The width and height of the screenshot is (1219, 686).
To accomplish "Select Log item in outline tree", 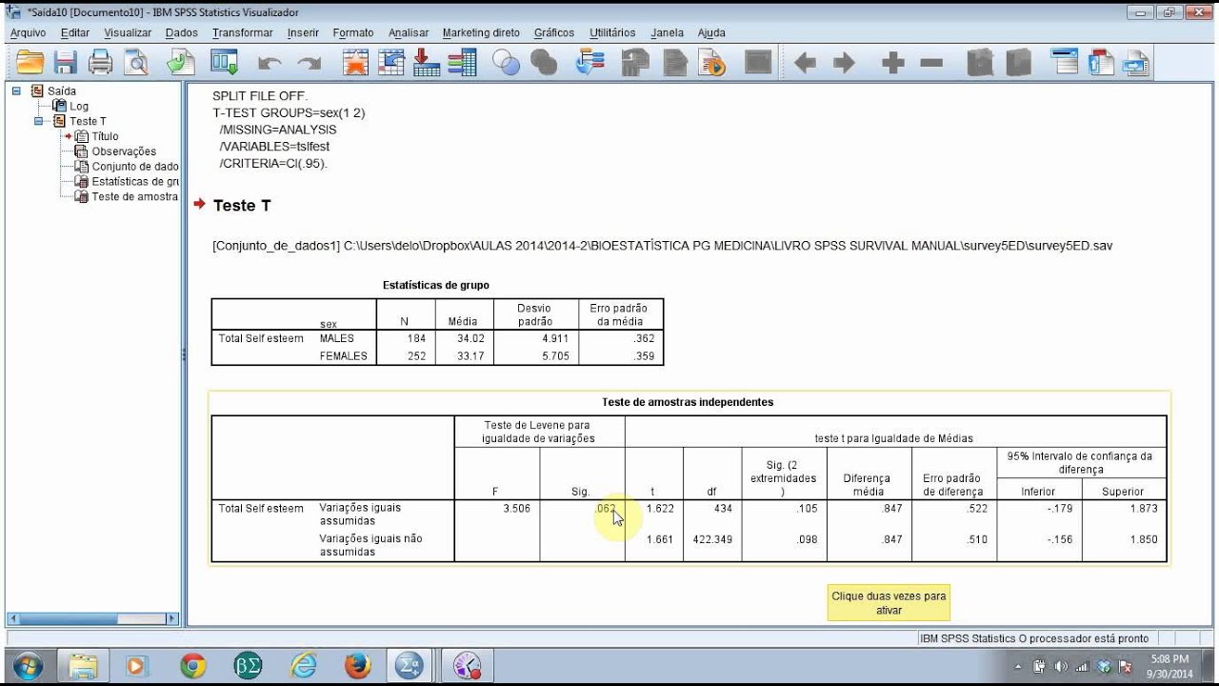I will tap(78, 106).
